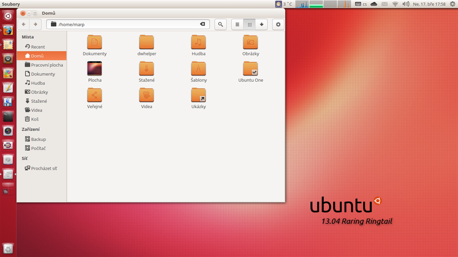Open the Wi-Fi network indicator

coord(395,4)
